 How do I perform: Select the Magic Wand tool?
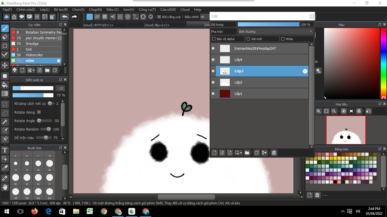pos(5,122)
